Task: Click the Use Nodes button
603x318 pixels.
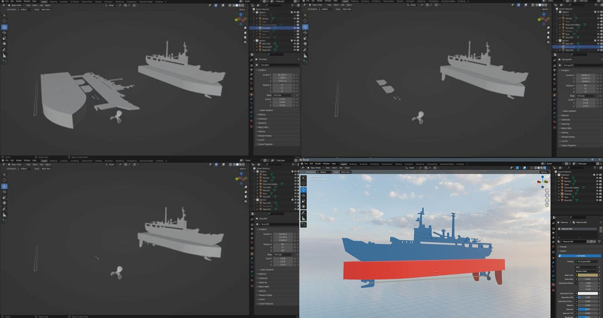Action: 580,256
